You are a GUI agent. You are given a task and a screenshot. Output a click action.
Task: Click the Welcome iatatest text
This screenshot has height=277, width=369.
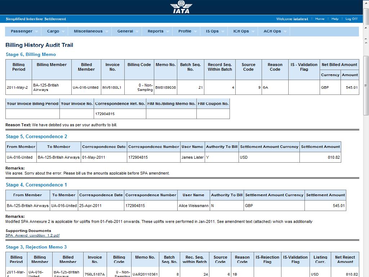pos(292,19)
